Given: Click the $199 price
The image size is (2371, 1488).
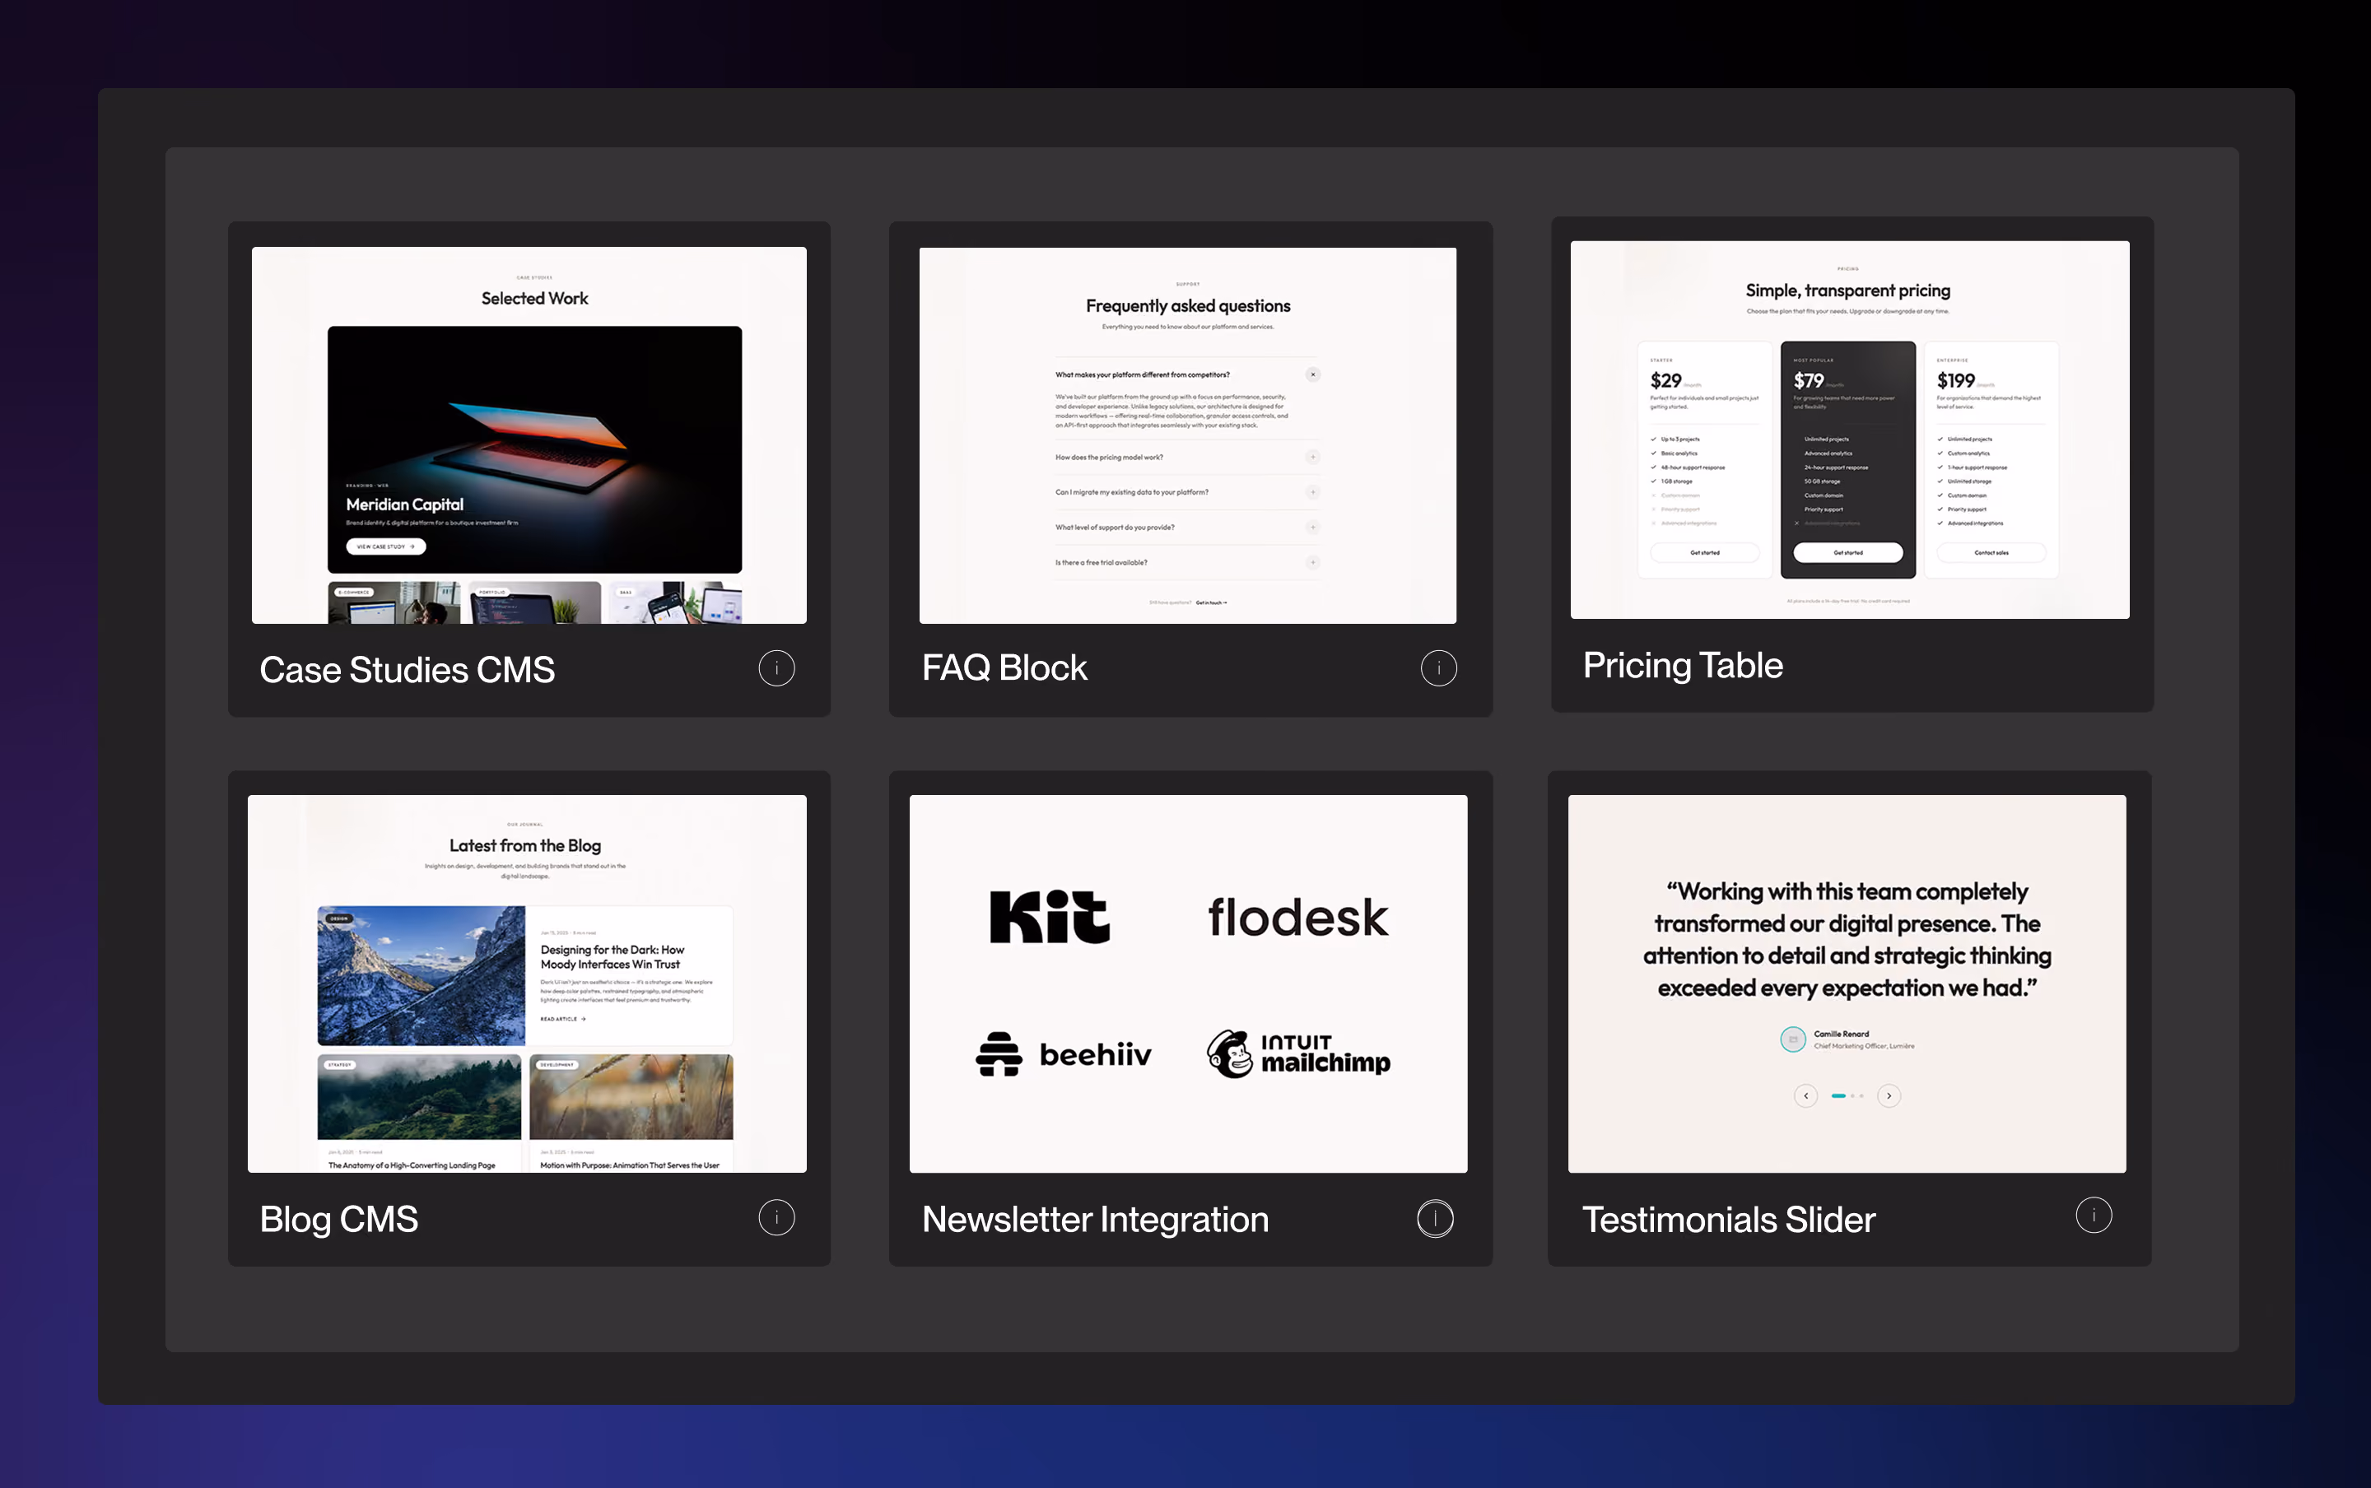Looking at the screenshot, I should [x=1954, y=381].
